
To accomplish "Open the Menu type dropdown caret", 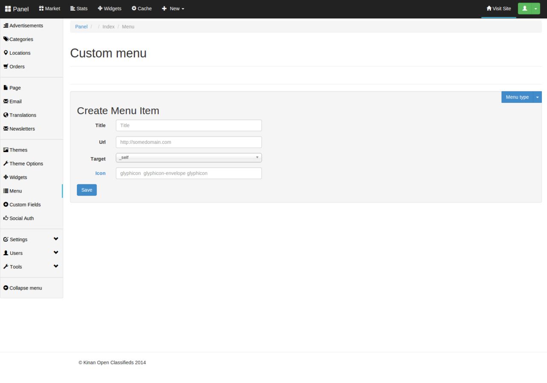I will (538, 97).
